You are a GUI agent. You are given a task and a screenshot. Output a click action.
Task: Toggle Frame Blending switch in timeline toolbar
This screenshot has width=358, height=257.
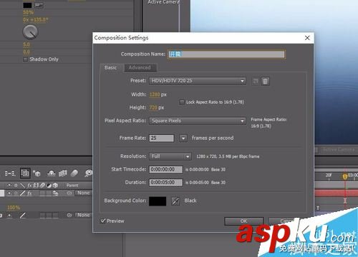click(63, 173)
